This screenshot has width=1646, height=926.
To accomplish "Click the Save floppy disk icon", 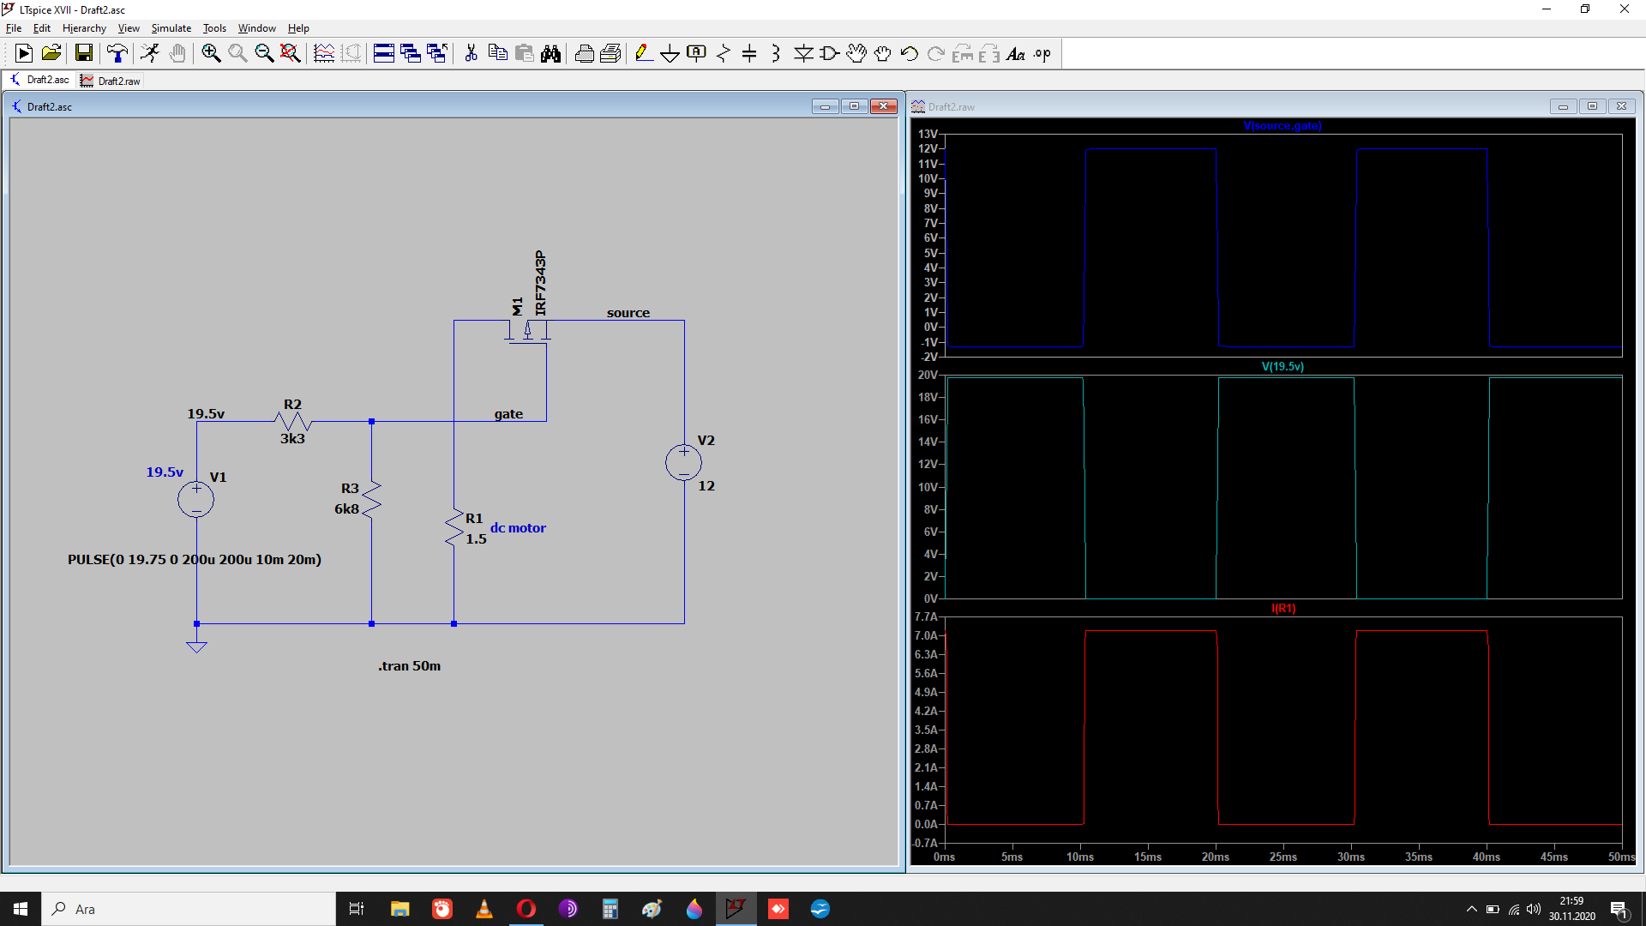I will [x=84, y=53].
